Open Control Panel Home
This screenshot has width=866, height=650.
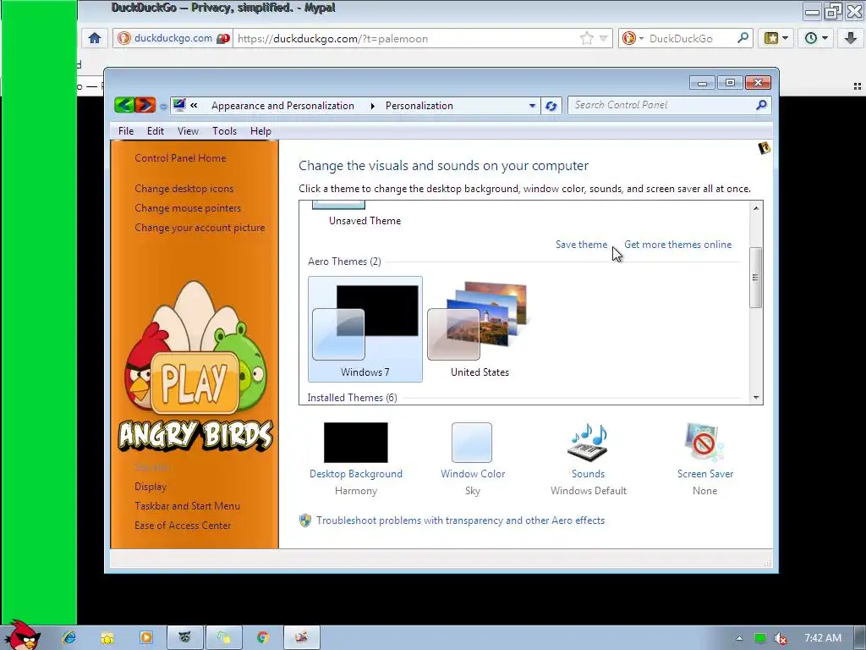coord(180,158)
